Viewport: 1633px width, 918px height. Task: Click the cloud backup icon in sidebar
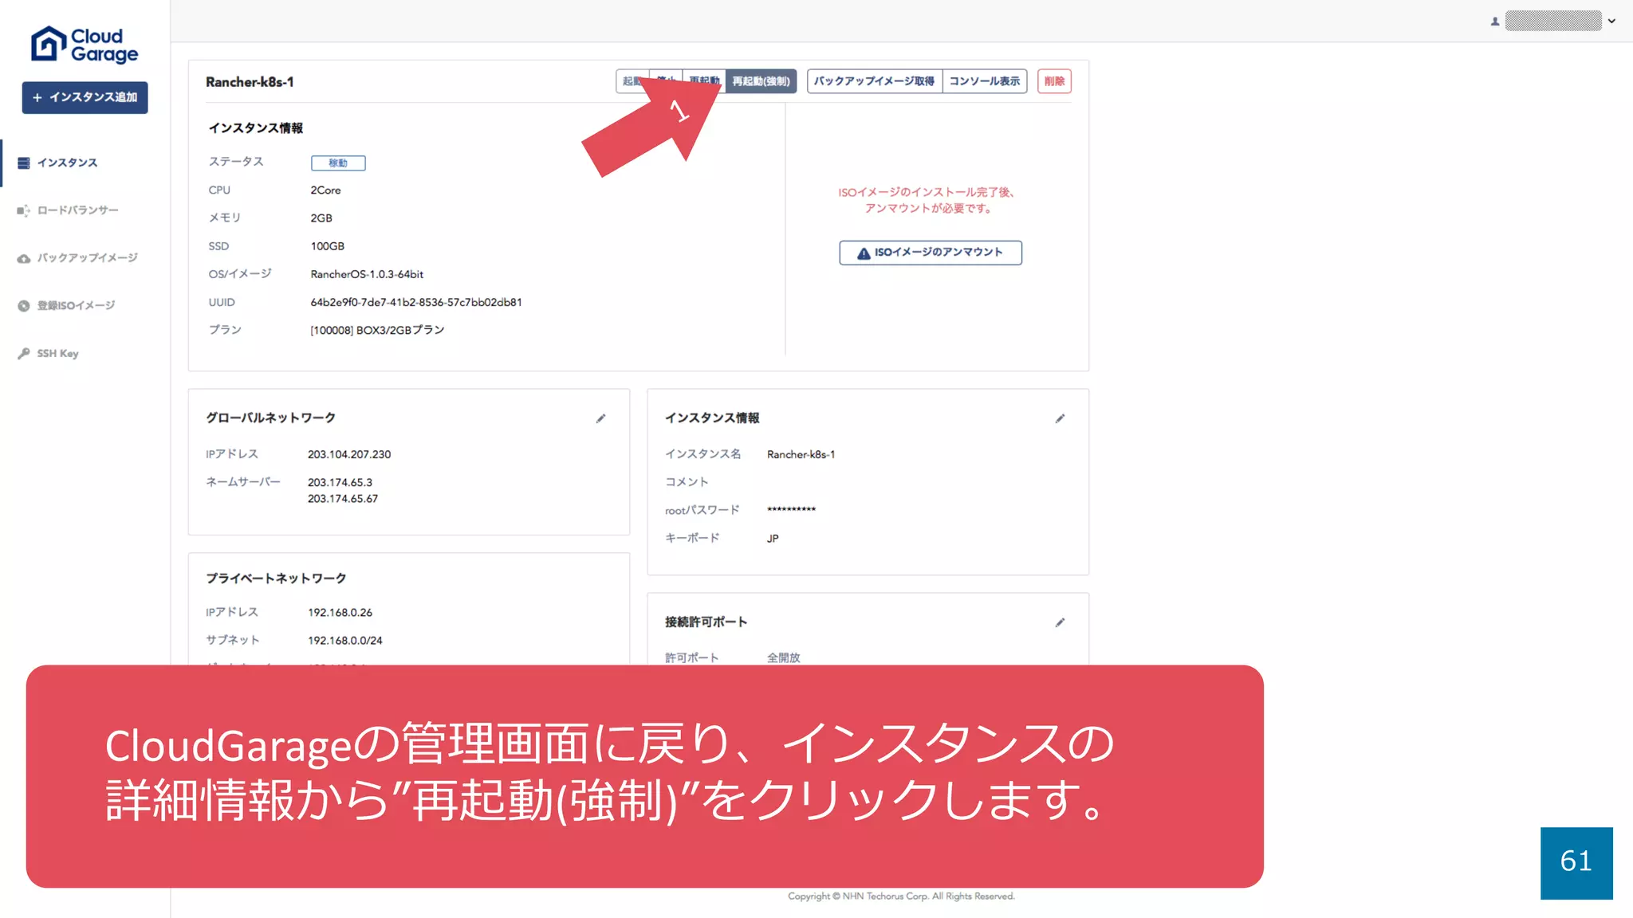pyautogui.click(x=24, y=258)
